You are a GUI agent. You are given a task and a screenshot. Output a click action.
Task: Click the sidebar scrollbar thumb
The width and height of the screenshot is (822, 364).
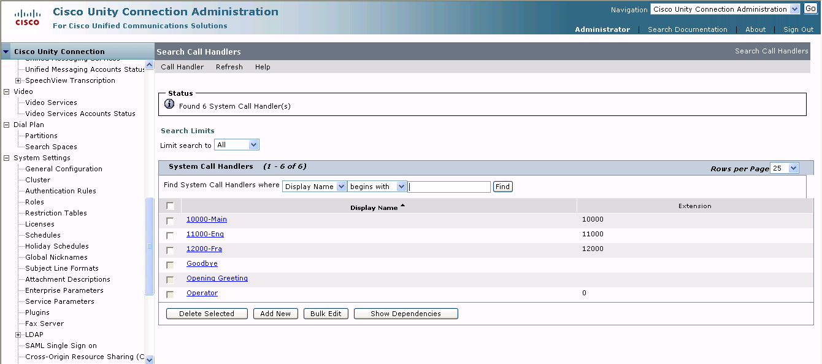point(149,246)
